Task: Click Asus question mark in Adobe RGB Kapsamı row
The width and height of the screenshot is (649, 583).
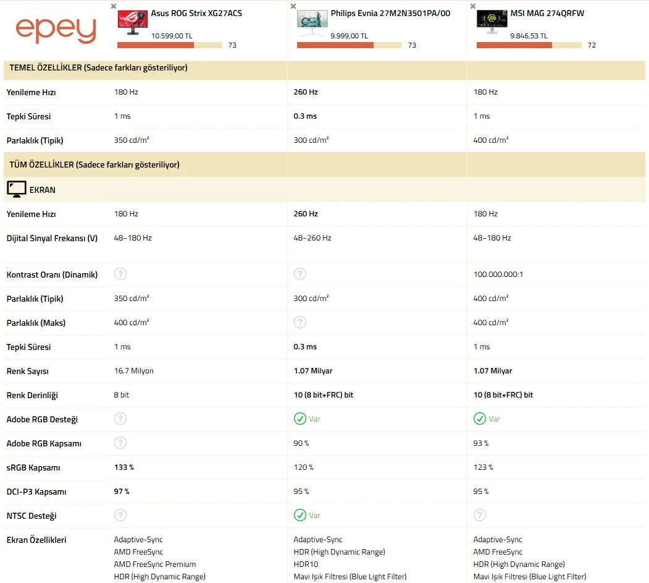Action: coord(120,443)
